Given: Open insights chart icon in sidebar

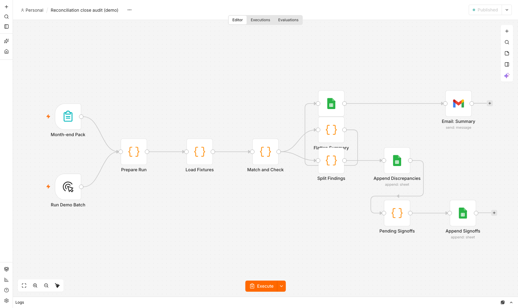Looking at the screenshot, I should tap(6, 280).
